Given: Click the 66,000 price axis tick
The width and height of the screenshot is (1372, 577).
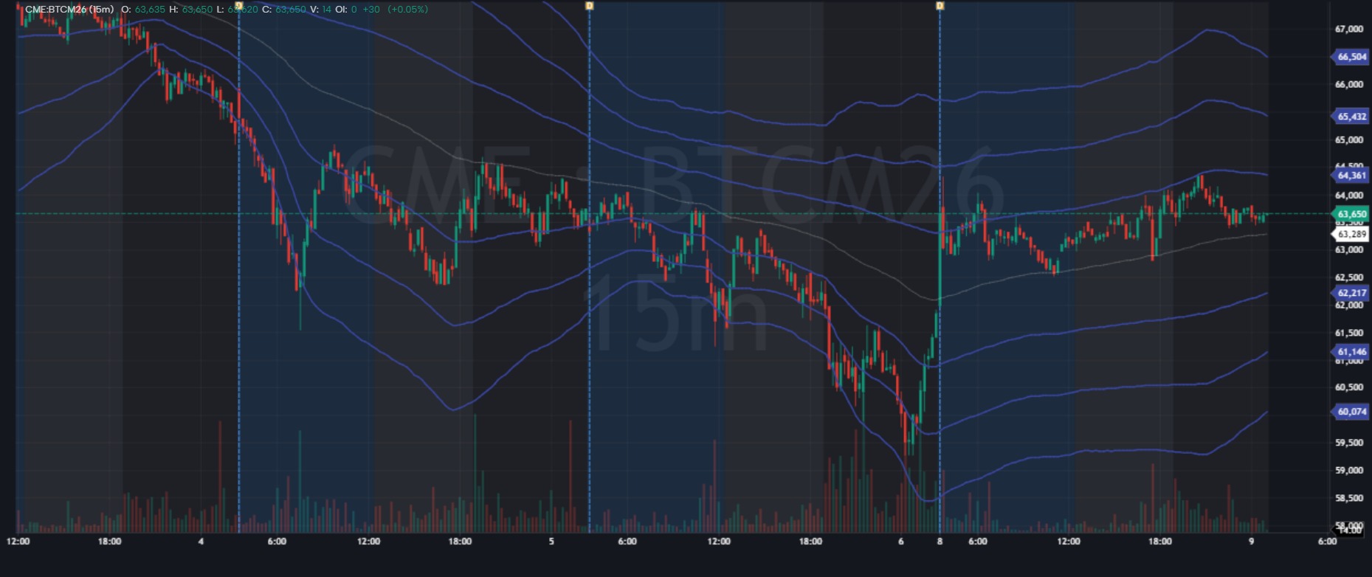Looking at the screenshot, I should point(1349,85).
